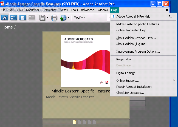Open the View menu

point(20,10)
